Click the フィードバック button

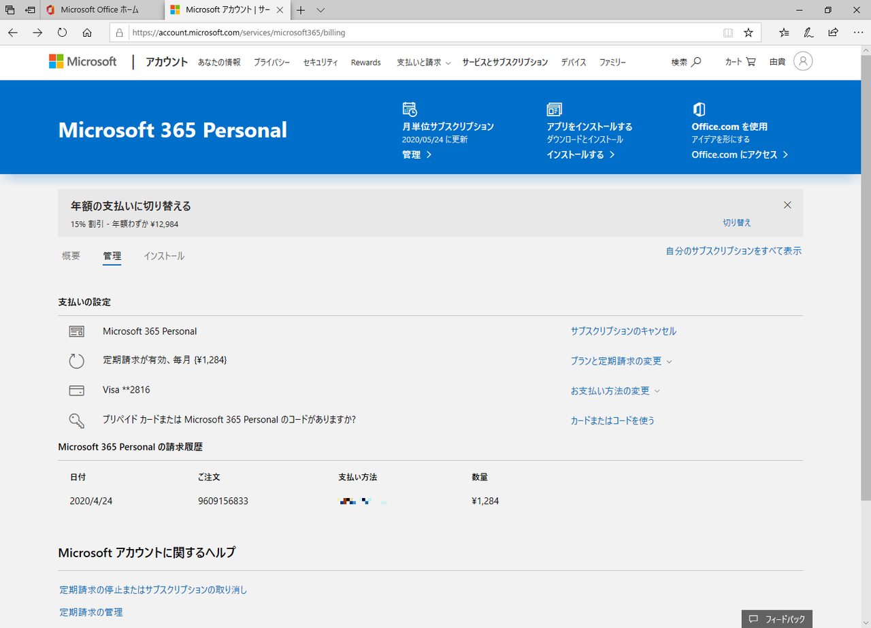pos(776,619)
